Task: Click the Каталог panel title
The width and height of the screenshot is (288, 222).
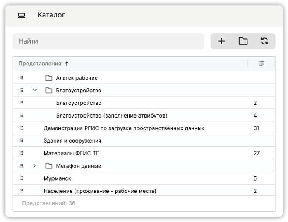Action: click(x=51, y=15)
